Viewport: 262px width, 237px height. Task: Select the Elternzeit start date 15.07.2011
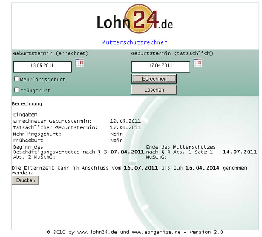(141, 168)
